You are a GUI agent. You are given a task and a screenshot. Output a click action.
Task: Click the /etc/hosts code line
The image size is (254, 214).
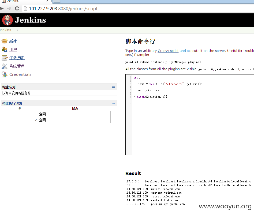click(170, 84)
